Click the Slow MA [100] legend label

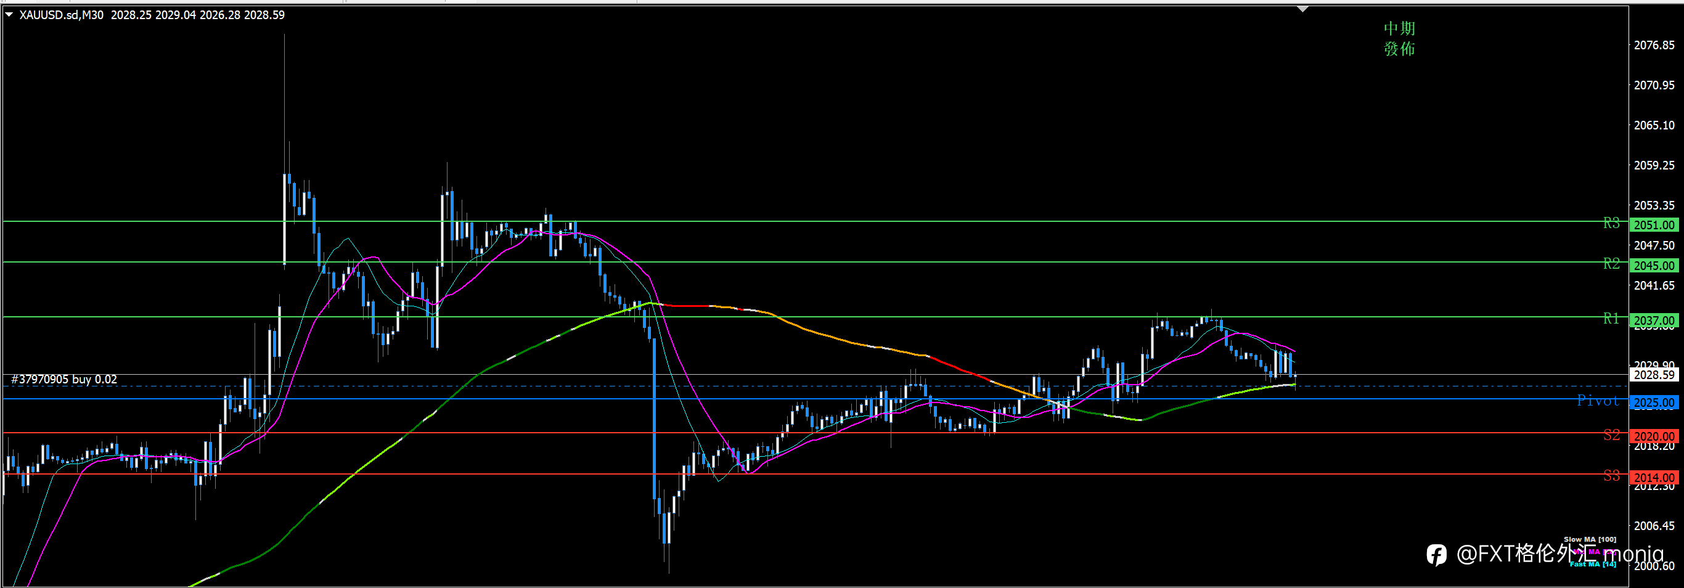pos(1589,539)
